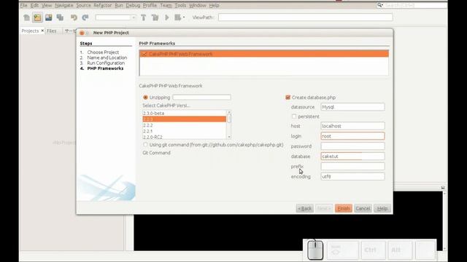Click the Redo toolbar icon
Viewport: 467px width, 262px height.
pos(85,17)
